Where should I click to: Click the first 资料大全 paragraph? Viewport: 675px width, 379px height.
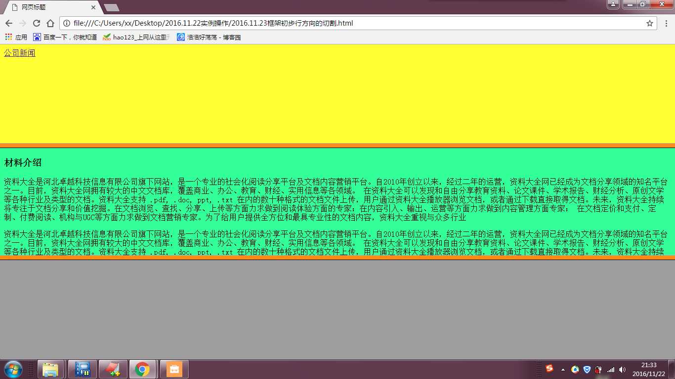[336, 199]
